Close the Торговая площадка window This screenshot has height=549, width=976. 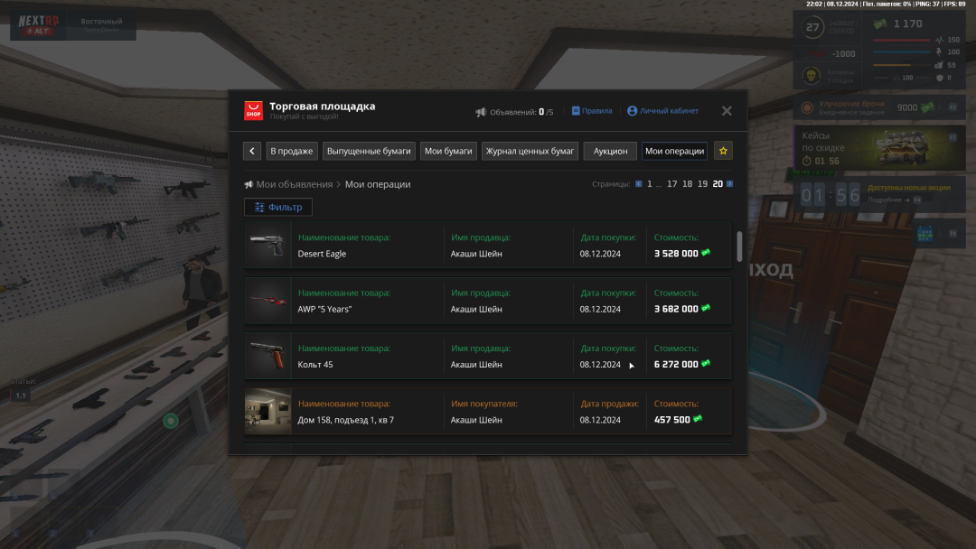pos(727,111)
